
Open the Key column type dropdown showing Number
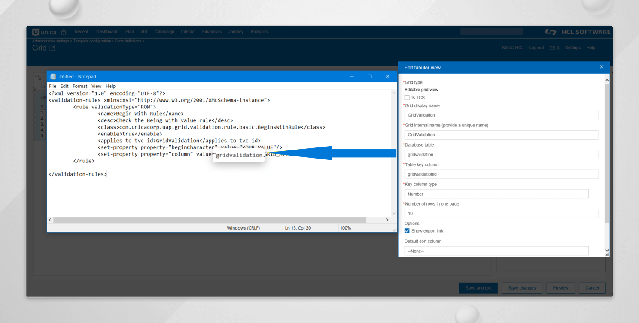[x=496, y=194]
